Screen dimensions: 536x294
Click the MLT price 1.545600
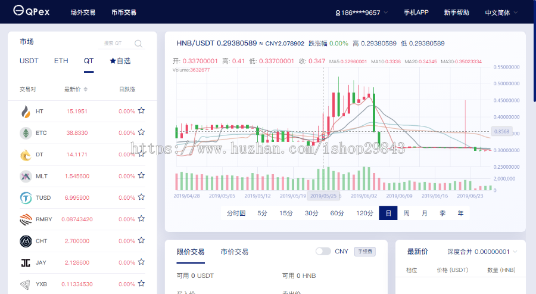point(77,177)
